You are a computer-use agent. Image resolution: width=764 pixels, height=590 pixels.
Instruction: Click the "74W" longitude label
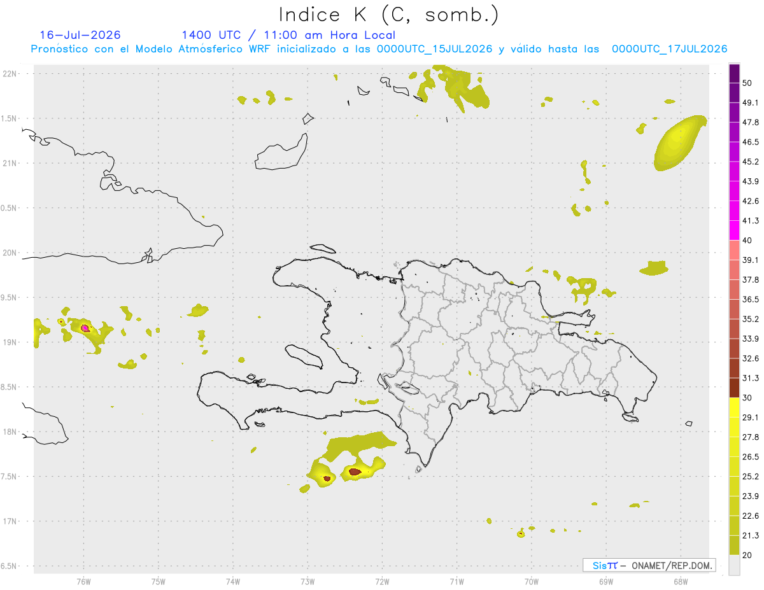[x=233, y=582]
